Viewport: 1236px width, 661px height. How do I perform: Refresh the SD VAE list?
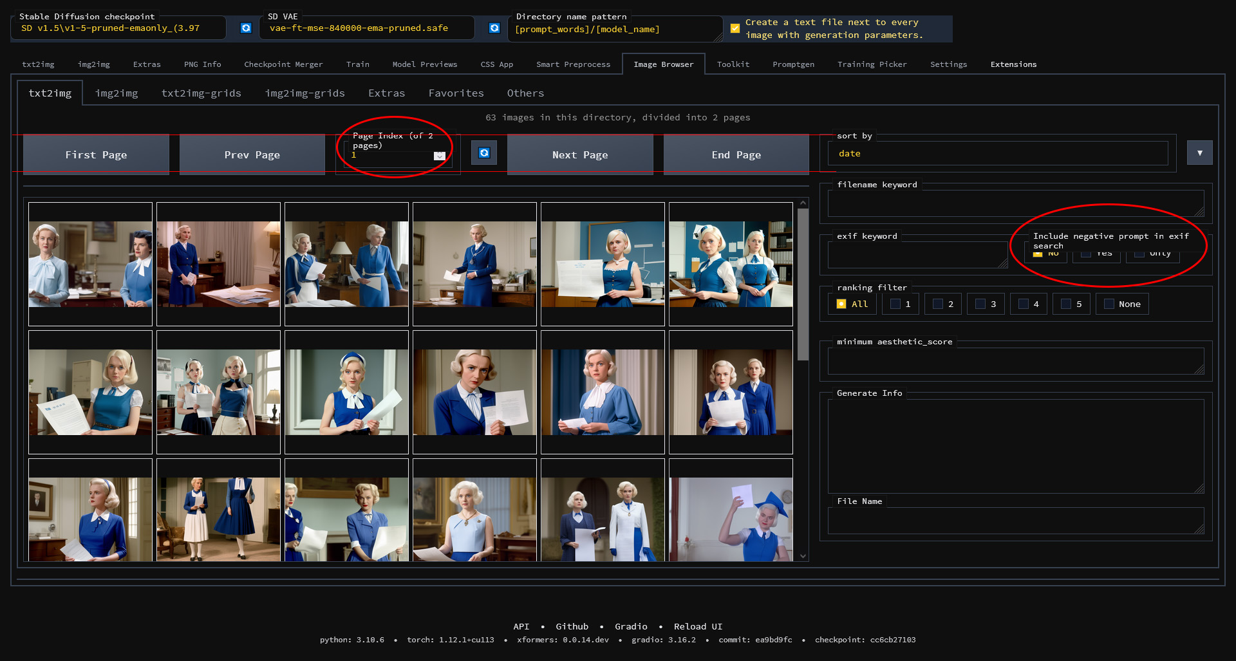pos(494,27)
